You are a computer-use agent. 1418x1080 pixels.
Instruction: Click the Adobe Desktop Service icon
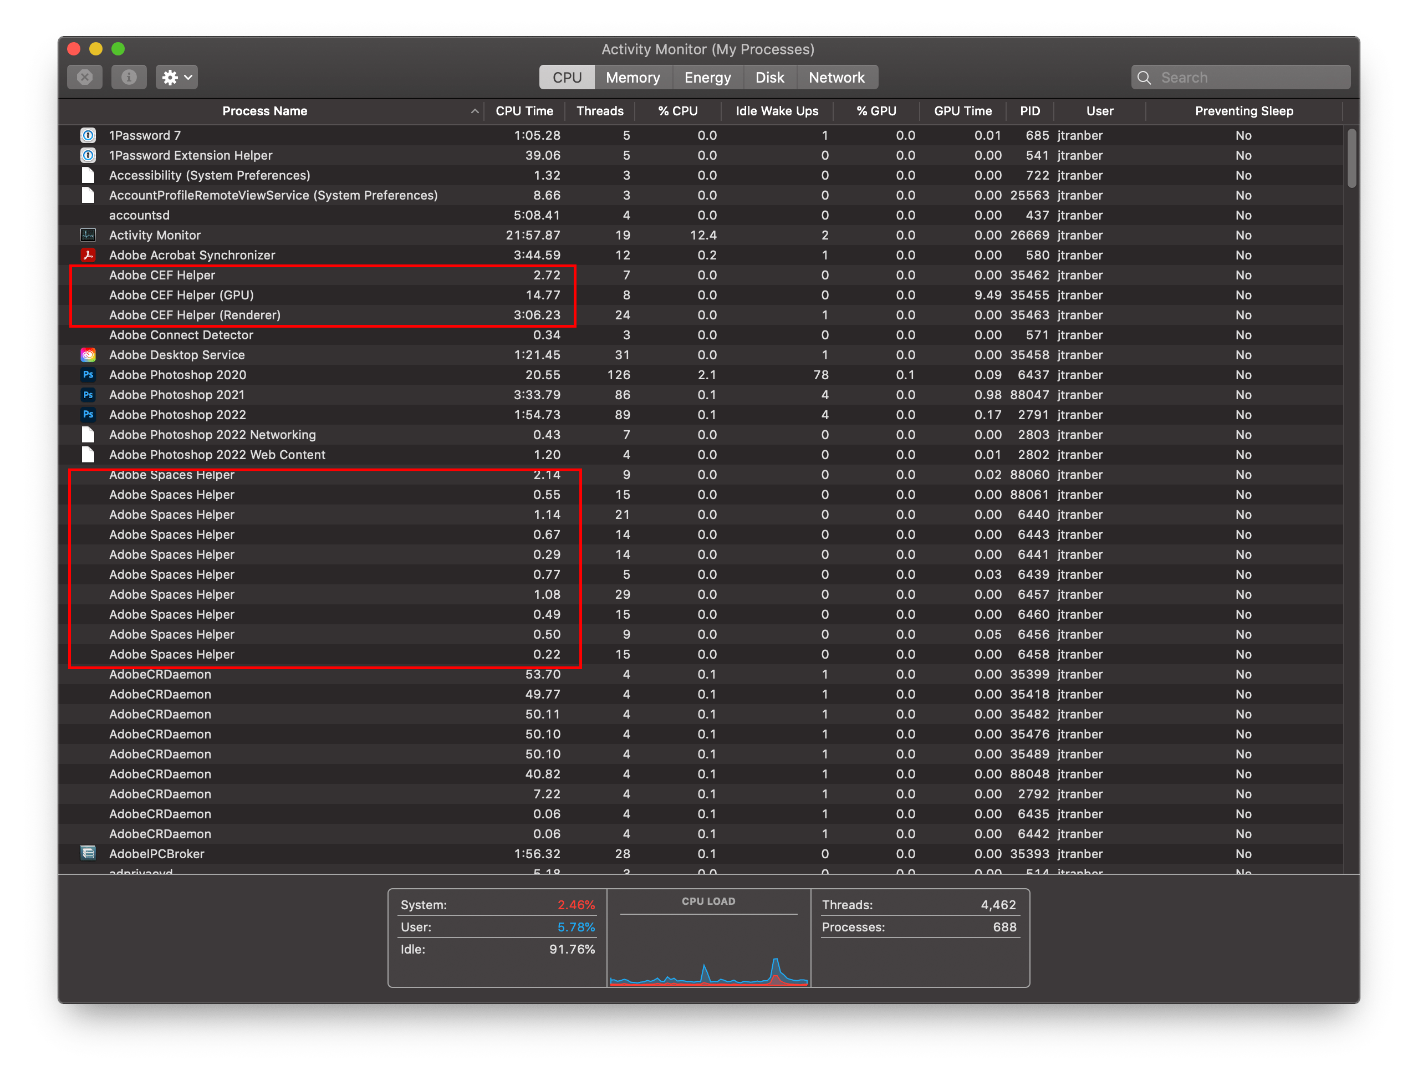[x=88, y=354]
